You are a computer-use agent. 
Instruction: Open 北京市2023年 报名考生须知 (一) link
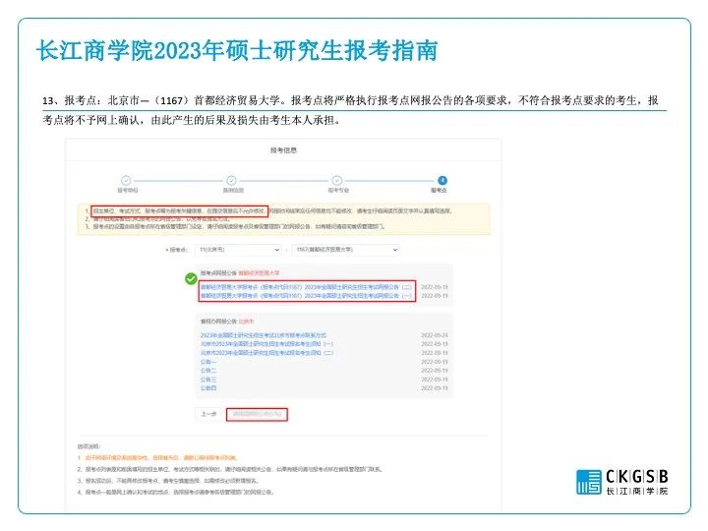[266, 343]
